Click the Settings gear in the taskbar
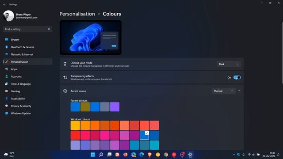Image resolution: width=283 pixels, height=159 pixels. coord(190,155)
